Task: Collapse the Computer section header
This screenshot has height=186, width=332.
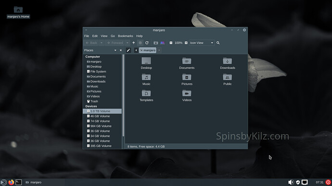Action: pyautogui.click(x=92, y=57)
